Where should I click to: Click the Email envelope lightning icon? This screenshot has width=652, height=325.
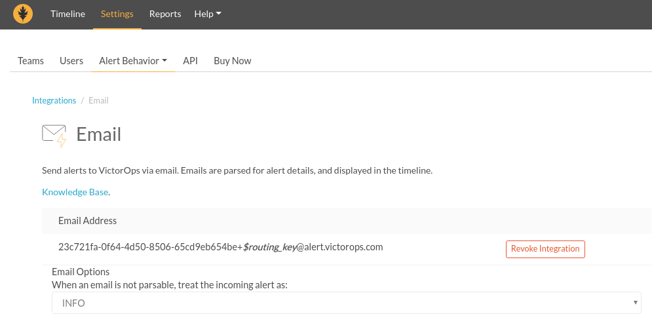(x=54, y=136)
